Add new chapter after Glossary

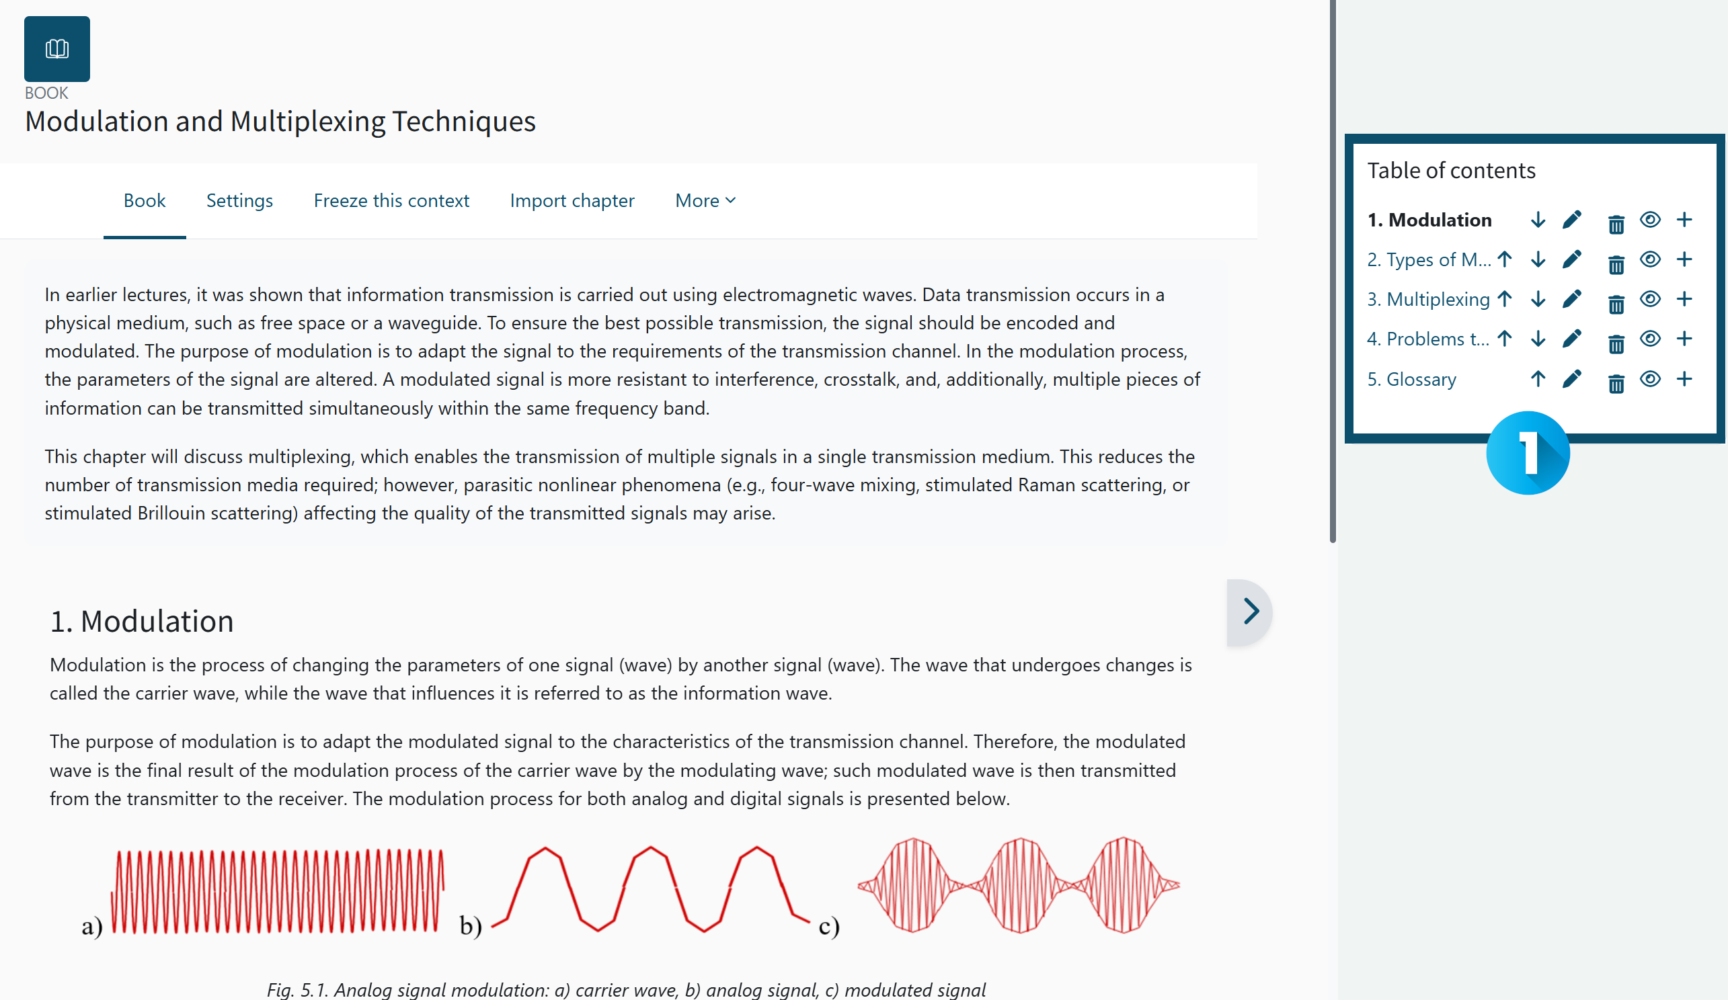pyautogui.click(x=1684, y=379)
